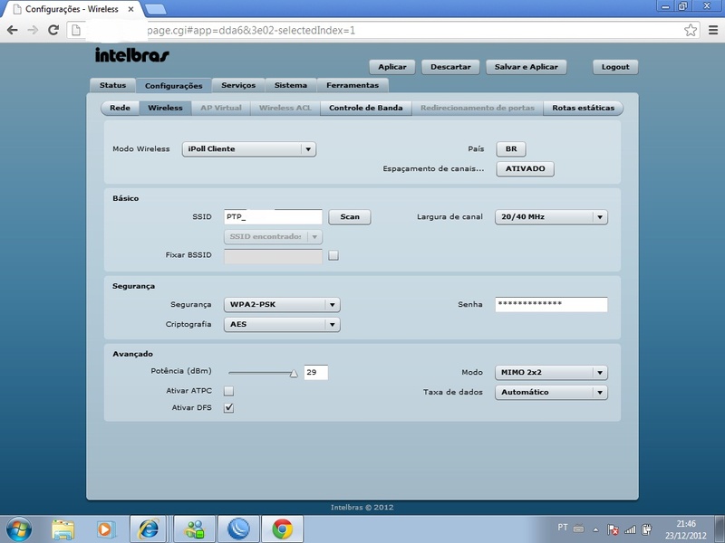The width and height of the screenshot is (725, 543).
Task: Click the PT language indicator
Action: pos(563,528)
